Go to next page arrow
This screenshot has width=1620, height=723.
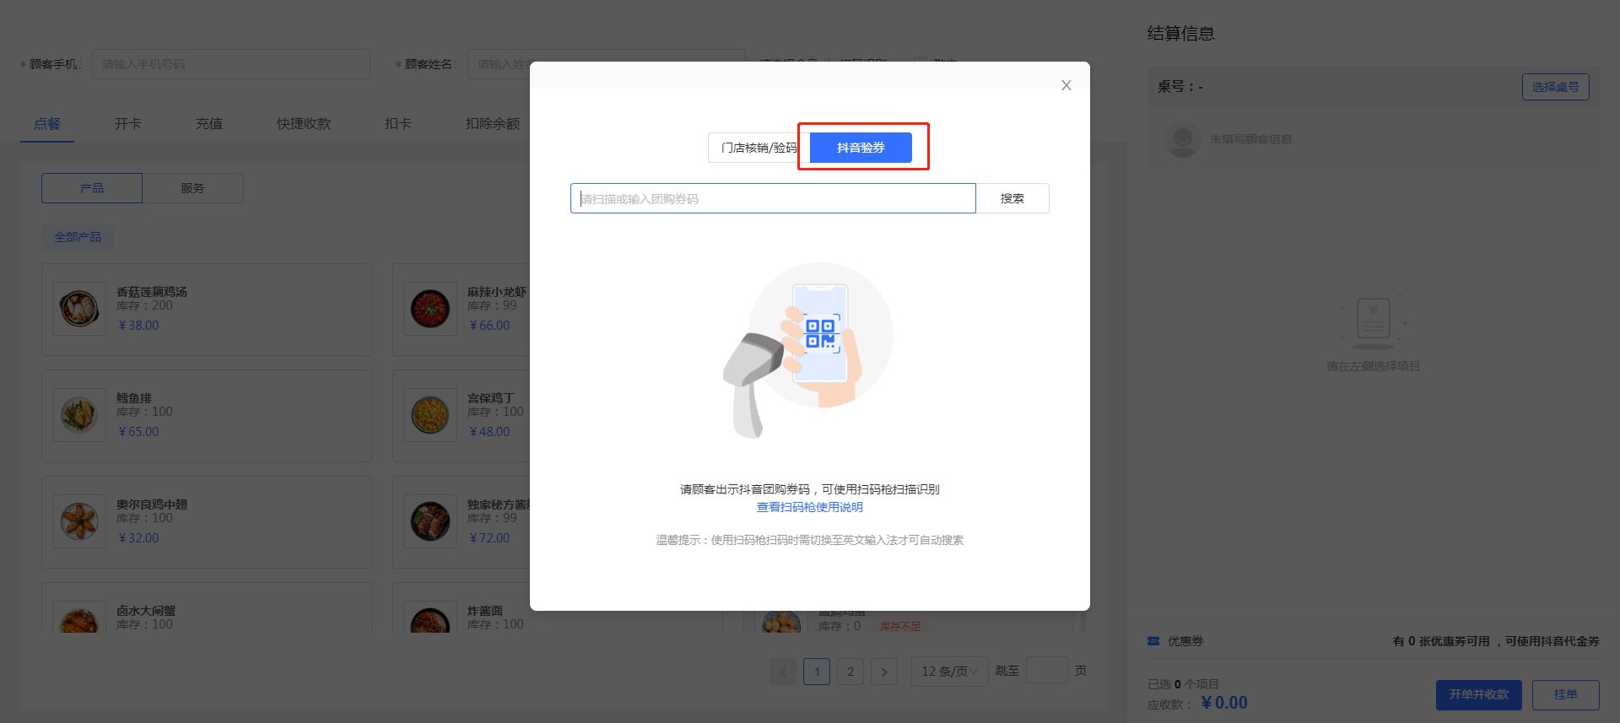point(884,672)
